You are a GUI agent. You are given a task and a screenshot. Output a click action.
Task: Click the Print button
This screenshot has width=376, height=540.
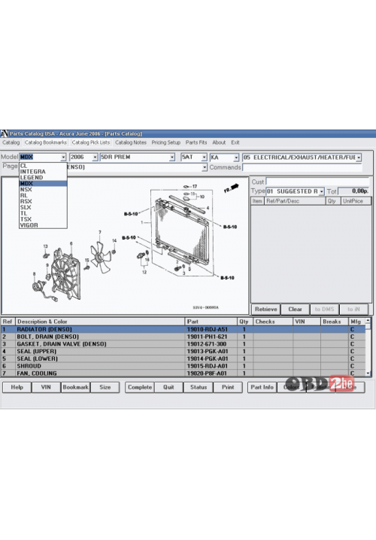[x=228, y=387]
